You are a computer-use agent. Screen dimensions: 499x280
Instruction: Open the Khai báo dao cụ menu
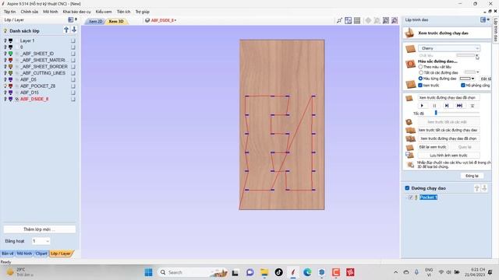pyautogui.click(x=76, y=12)
